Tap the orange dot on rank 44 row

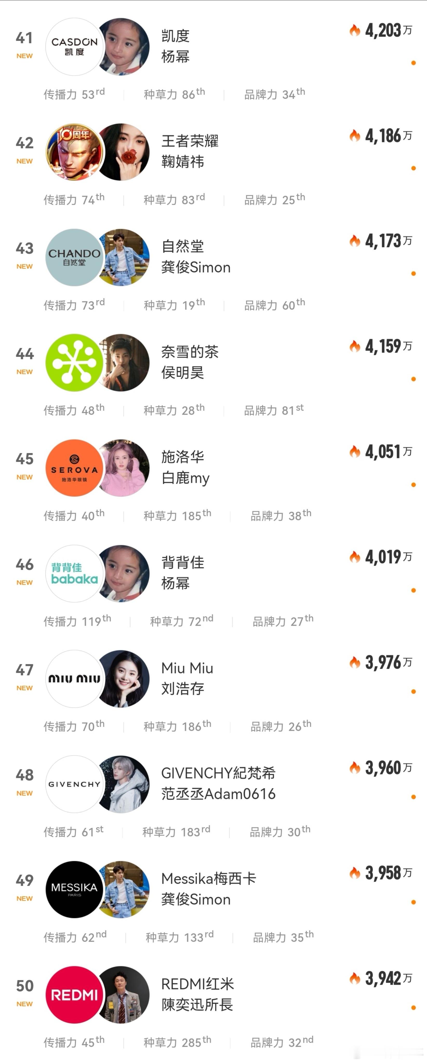[413, 379]
